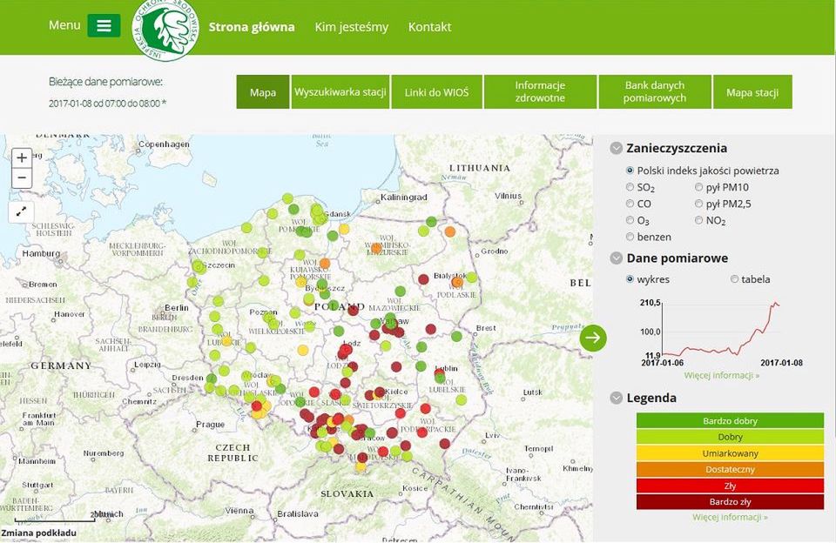Toggle fullscreen map view icon
Screen dimensions: 836x543
pos(22,211)
